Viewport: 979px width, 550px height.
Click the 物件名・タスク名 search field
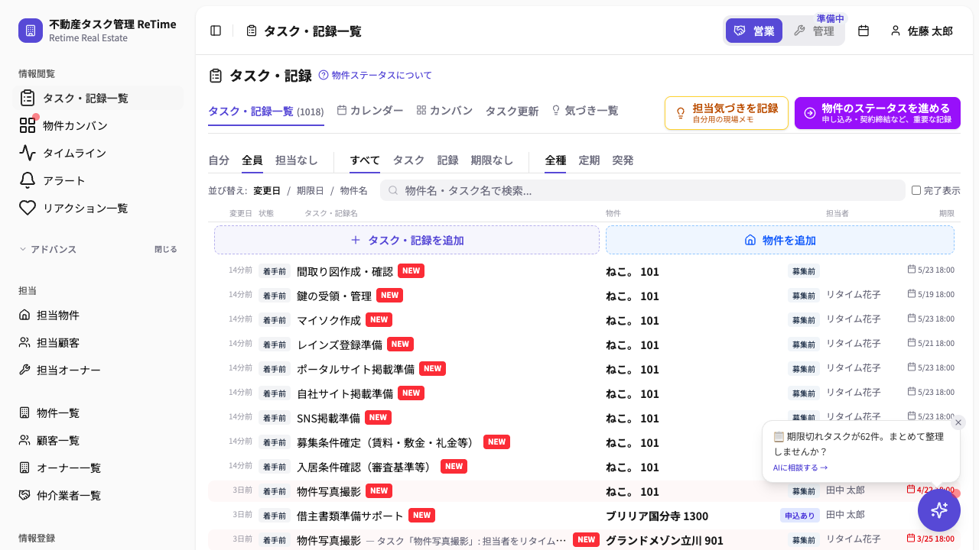(x=642, y=190)
